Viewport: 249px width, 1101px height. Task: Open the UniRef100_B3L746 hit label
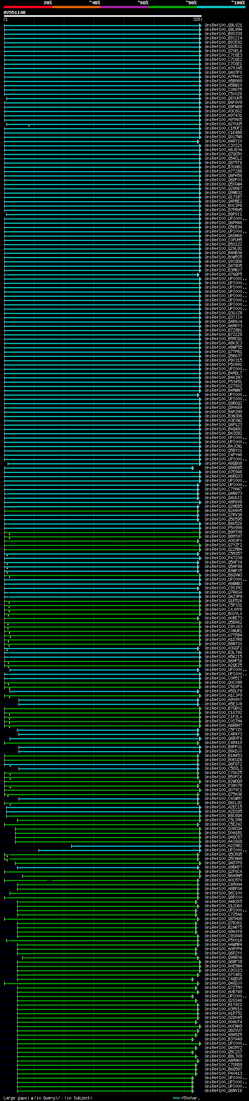[223, 653]
